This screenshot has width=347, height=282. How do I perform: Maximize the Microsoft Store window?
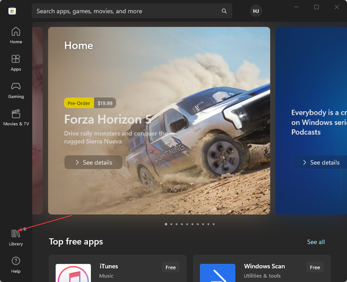tap(316, 7)
